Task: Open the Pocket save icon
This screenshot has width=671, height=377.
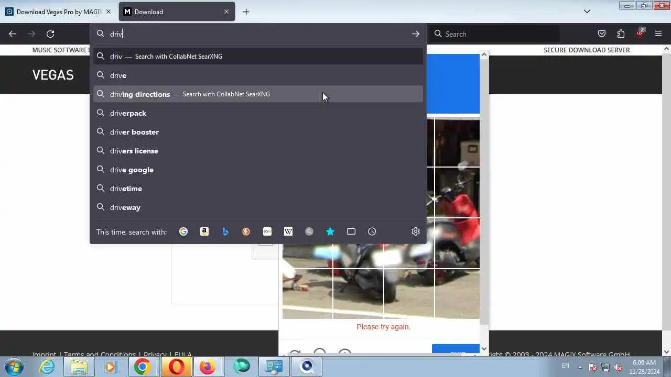Action: (602, 34)
